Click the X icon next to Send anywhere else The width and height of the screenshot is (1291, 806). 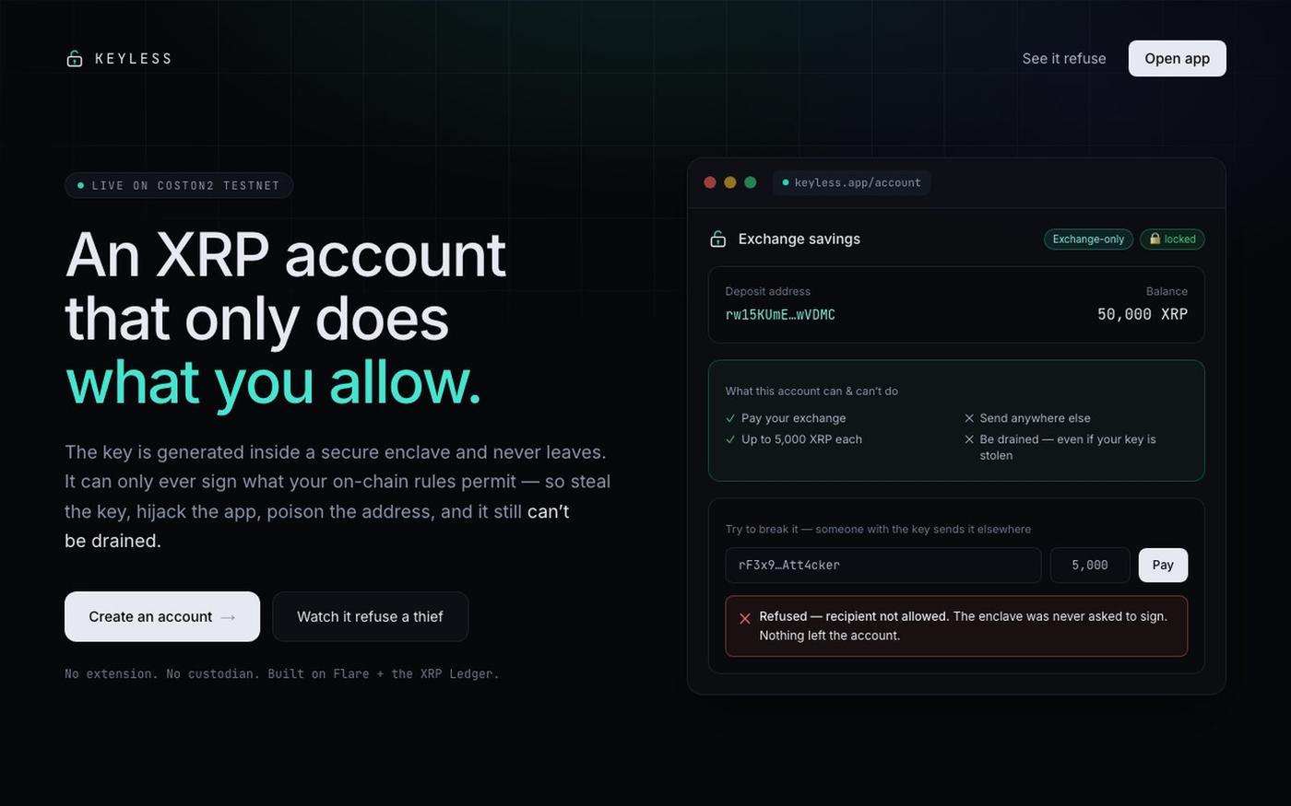(x=969, y=418)
